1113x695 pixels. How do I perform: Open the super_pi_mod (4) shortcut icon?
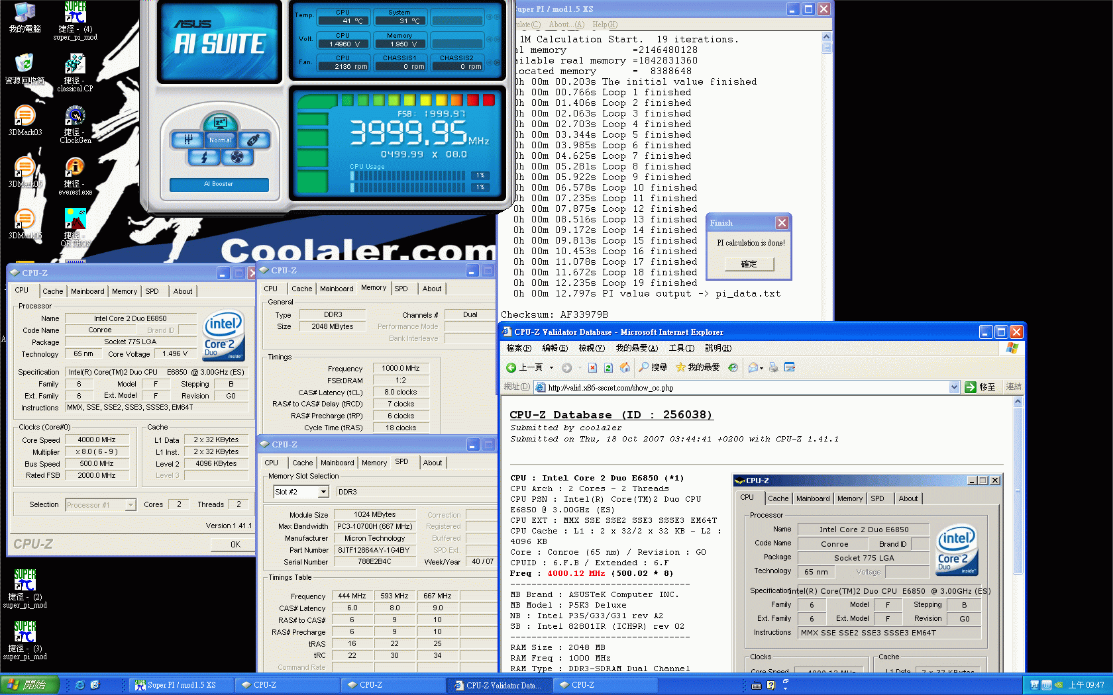click(76, 21)
